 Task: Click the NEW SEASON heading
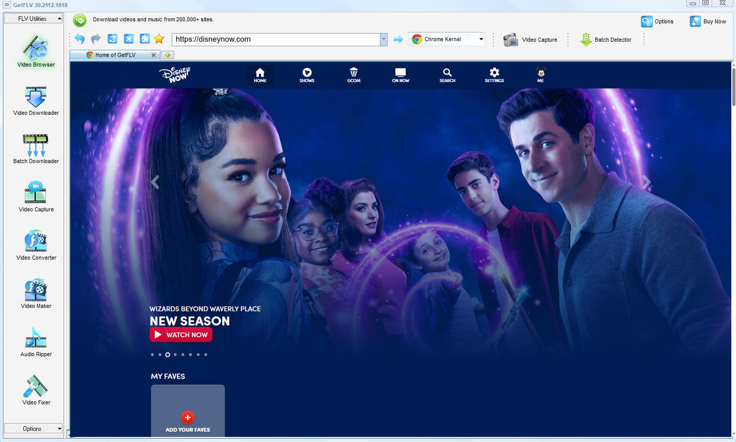pos(190,321)
